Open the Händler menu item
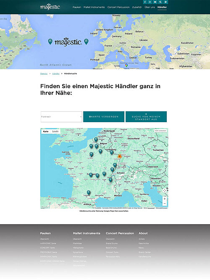This screenshot has width=210, height=280. 162,7
